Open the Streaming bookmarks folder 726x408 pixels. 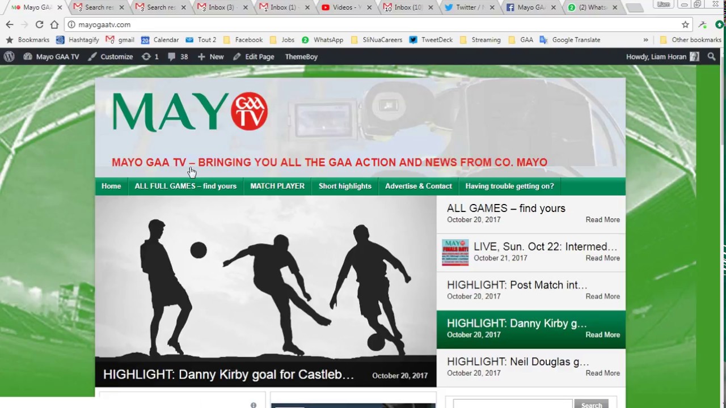(480, 40)
